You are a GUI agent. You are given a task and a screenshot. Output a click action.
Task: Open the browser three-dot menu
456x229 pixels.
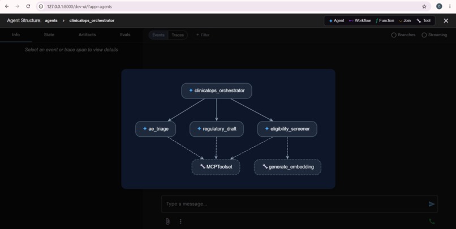(450, 6)
